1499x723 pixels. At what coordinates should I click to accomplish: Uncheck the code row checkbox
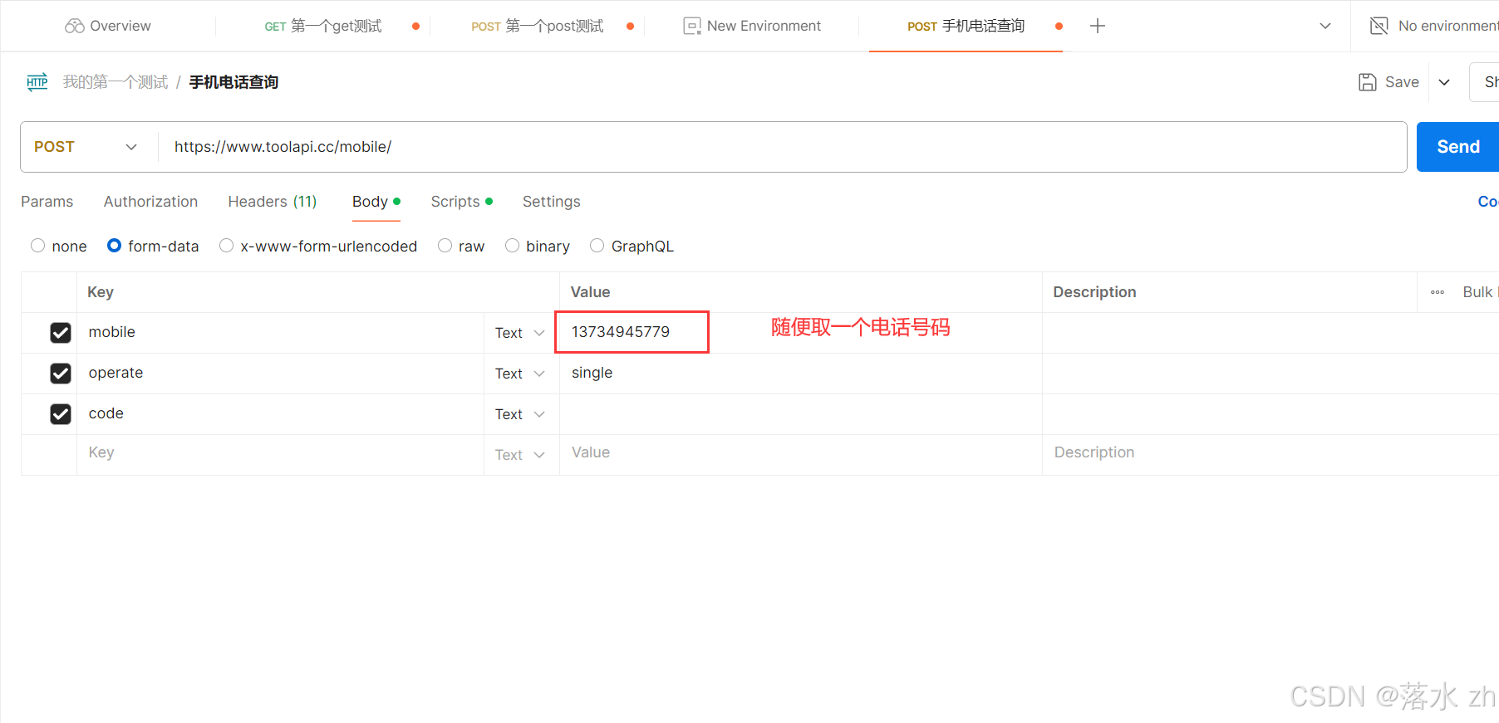61,414
